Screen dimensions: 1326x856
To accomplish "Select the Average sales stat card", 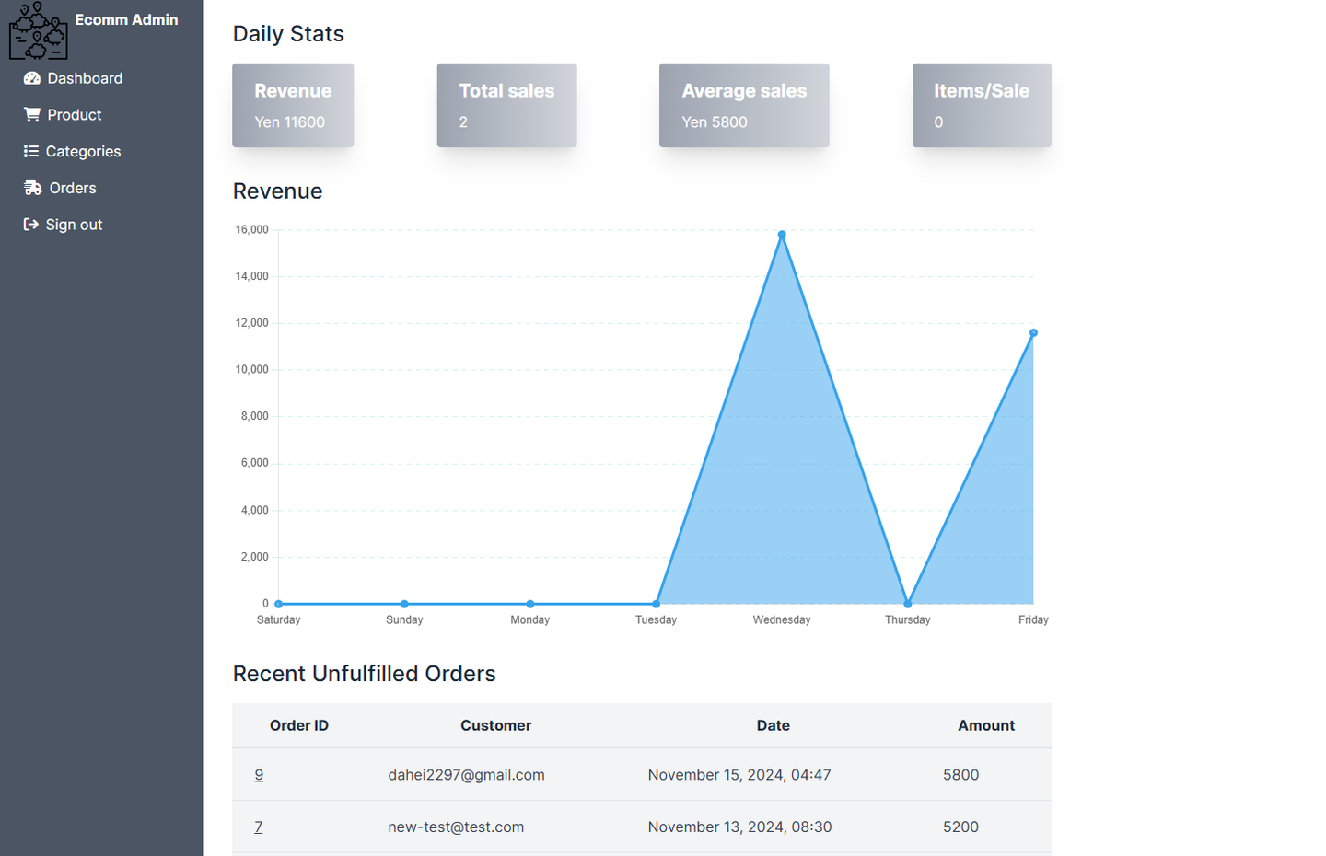I will 744,105.
